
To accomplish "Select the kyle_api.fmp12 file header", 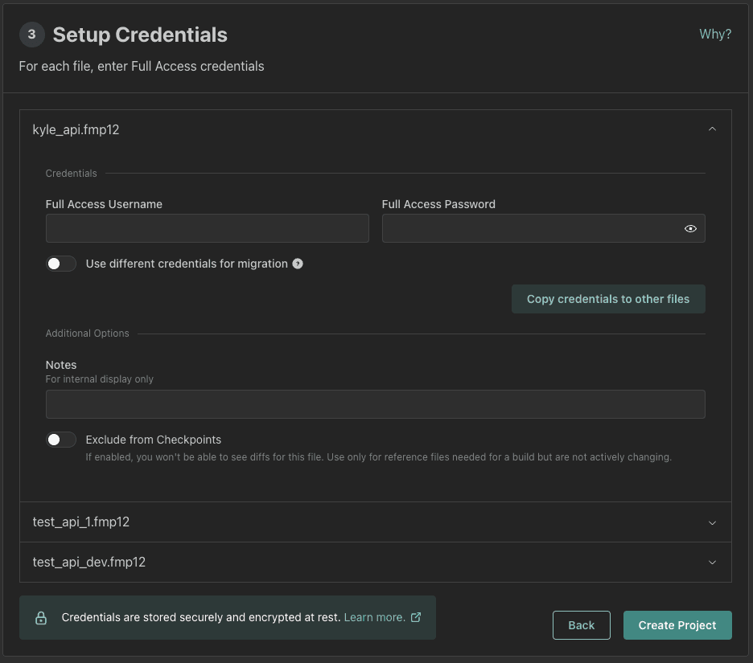I will pos(76,129).
